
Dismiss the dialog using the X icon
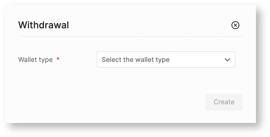click(x=235, y=25)
